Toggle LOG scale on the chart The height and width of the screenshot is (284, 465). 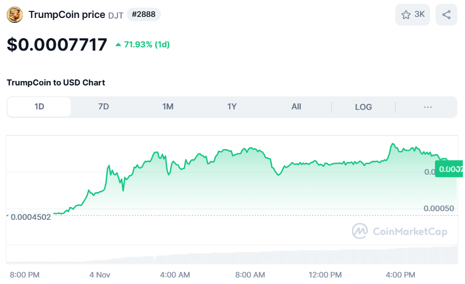(x=363, y=107)
